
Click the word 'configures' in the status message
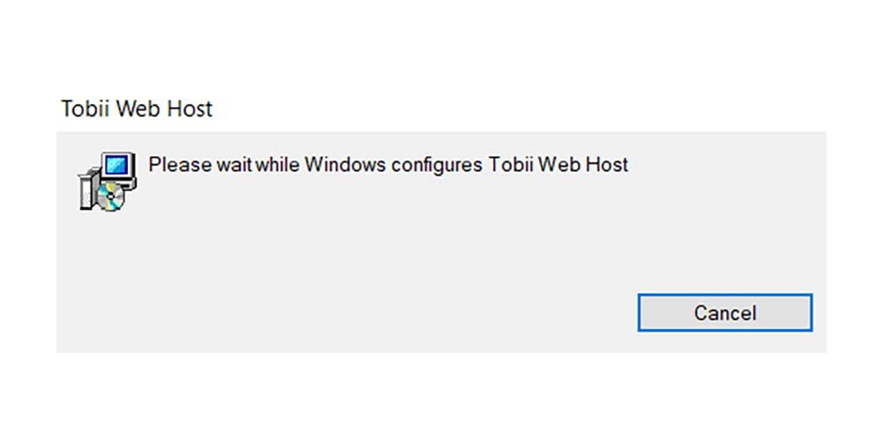click(x=437, y=166)
